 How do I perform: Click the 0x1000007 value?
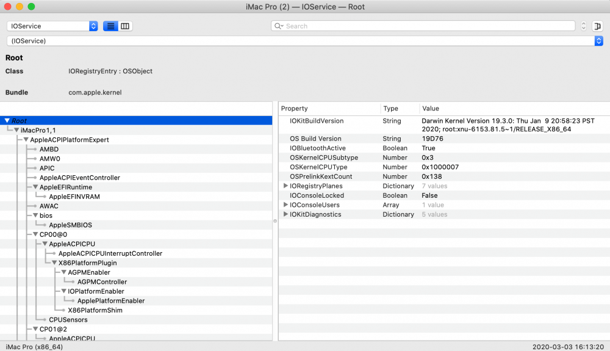pos(440,167)
